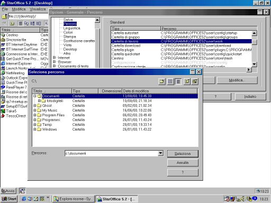Screen dimensions: 271x203
Task: Expand the Ghost folder node
Action: click(x=35, y=106)
